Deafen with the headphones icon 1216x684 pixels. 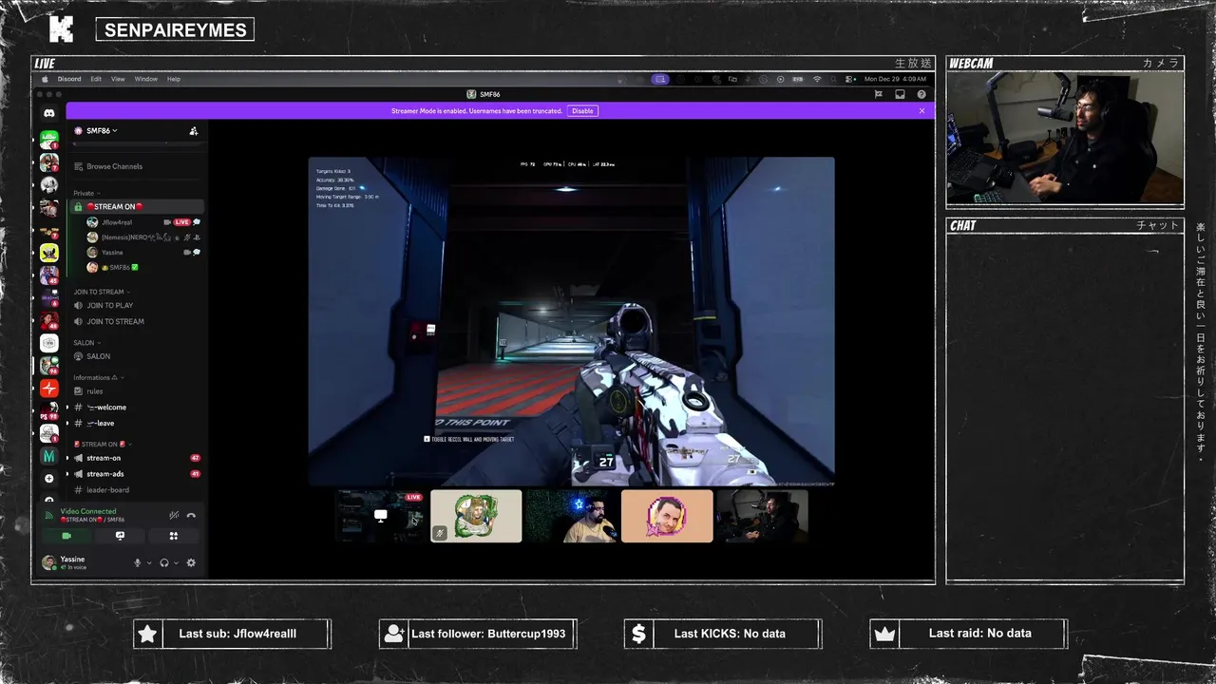(164, 562)
